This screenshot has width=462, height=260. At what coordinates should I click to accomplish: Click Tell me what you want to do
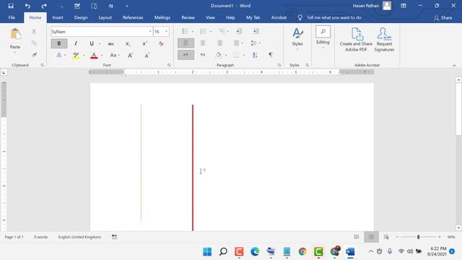(x=334, y=17)
